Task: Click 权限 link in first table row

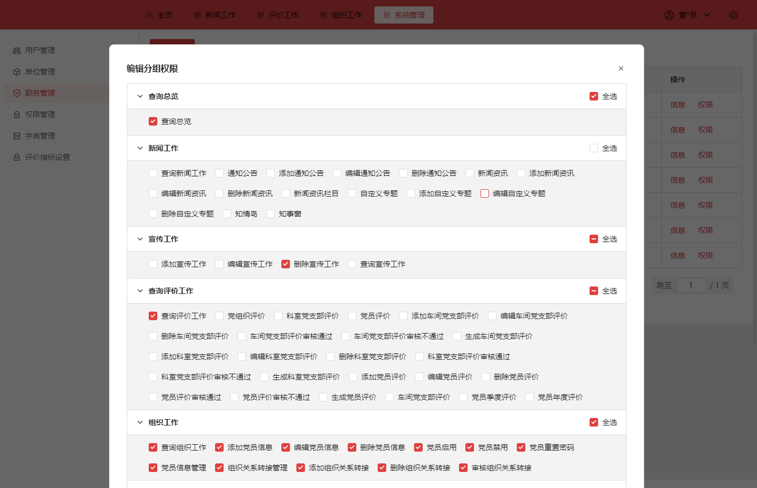Action: (x=706, y=105)
